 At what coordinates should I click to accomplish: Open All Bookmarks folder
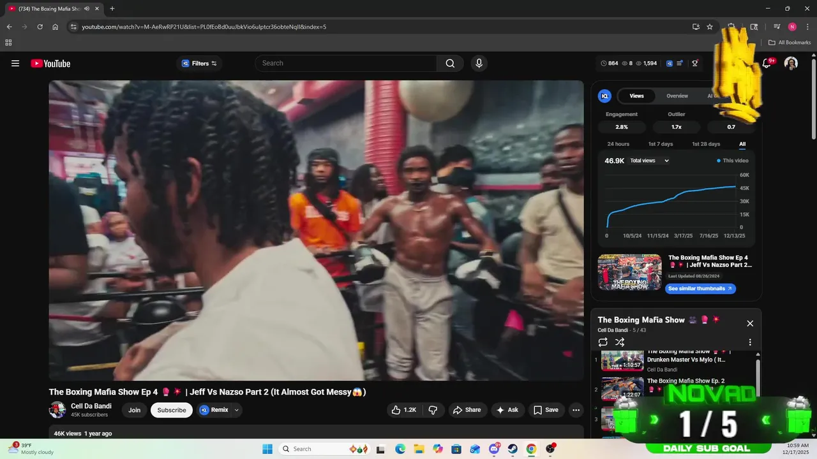click(x=790, y=43)
